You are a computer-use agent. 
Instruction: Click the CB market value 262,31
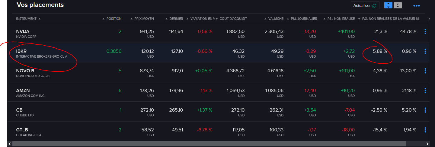(x=277, y=110)
